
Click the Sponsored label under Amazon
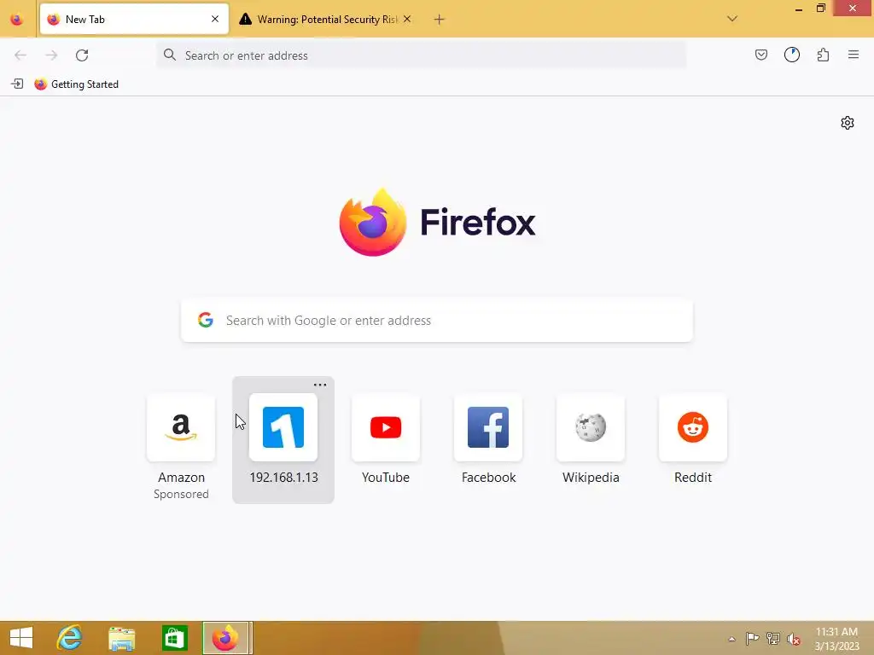181,494
